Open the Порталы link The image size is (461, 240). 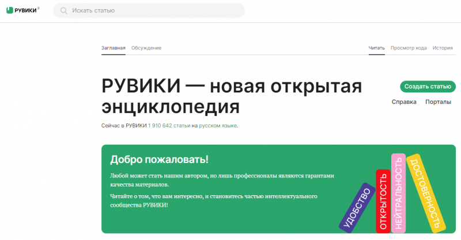pyautogui.click(x=438, y=102)
